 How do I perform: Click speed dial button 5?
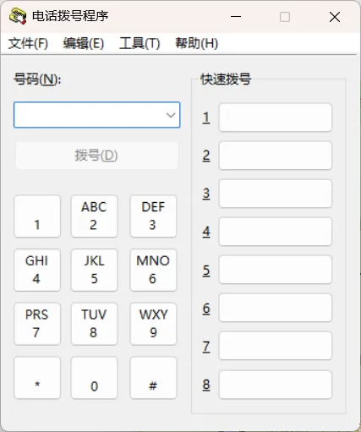point(276,270)
